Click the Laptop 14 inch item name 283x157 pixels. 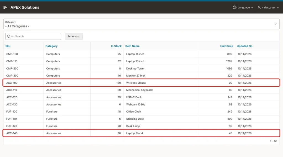[x=135, y=54]
